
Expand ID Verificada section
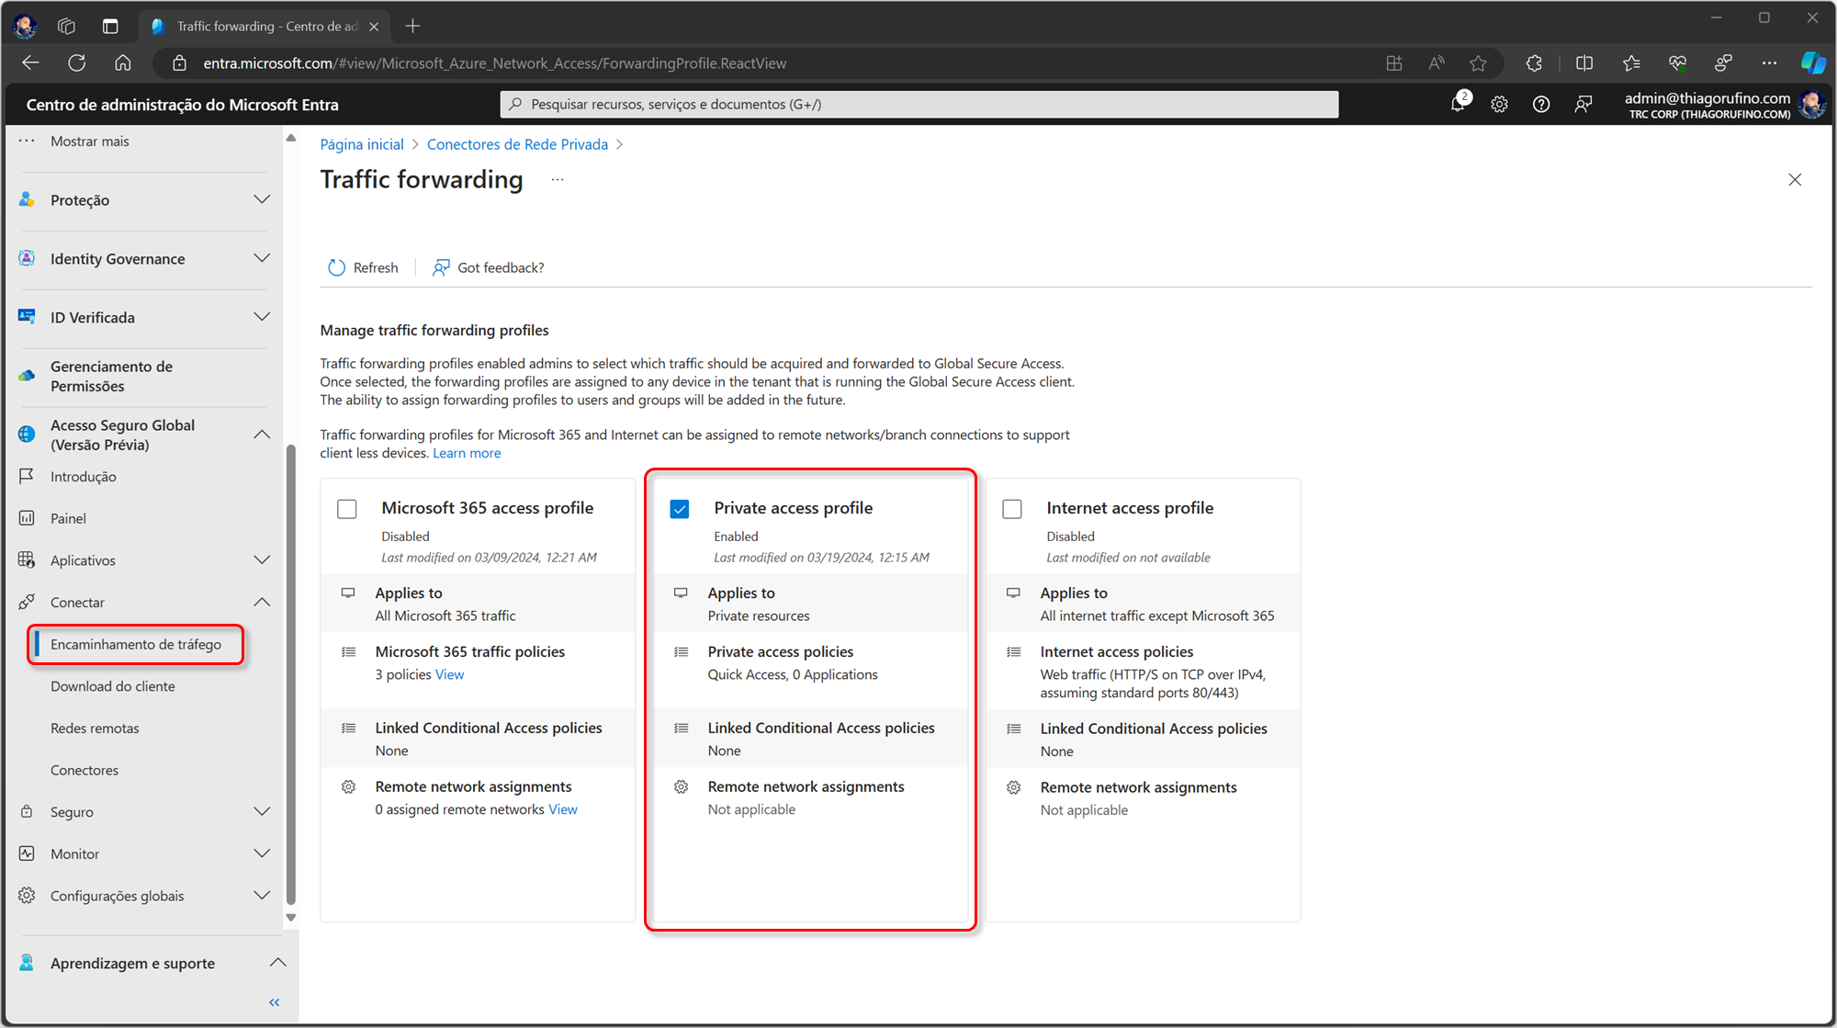tap(262, 317)
